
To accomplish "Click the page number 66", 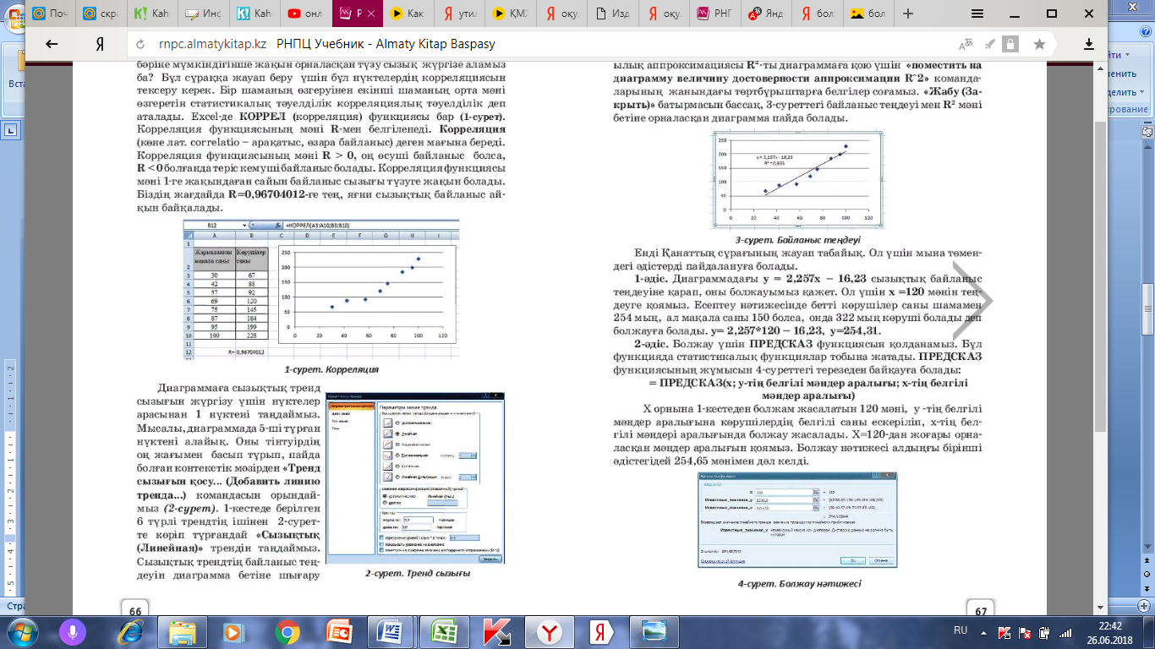I will pyautogui.click(x=134, y=611).
